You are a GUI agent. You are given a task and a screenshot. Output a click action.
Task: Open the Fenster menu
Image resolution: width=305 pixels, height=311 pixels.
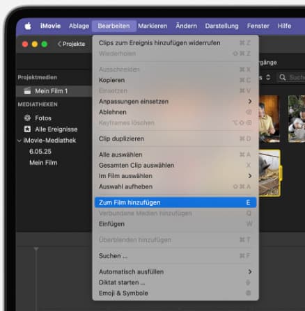pos(258,26)
